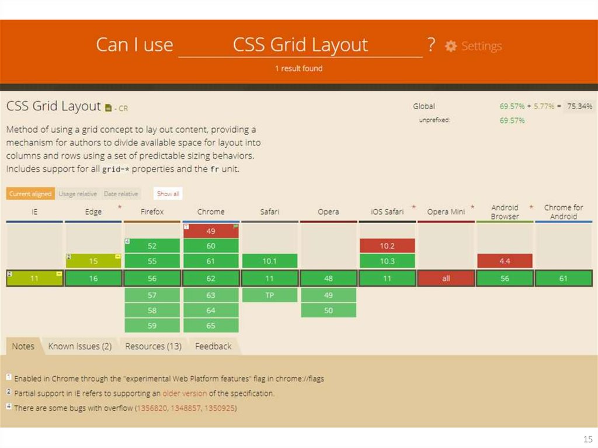Click the question mark after search field

tap(431, 44)
